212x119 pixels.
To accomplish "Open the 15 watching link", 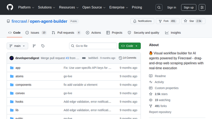I will click(163, 100).
